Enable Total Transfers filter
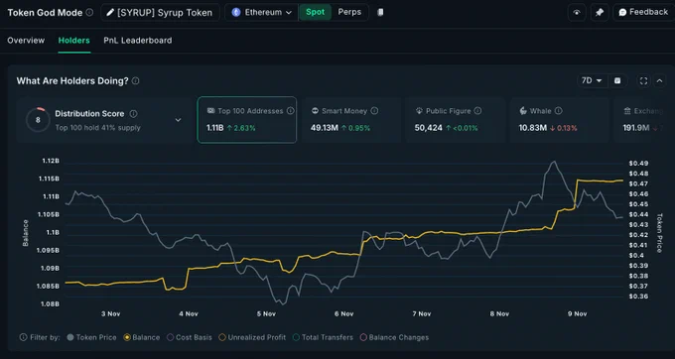 tap(323, 337)
